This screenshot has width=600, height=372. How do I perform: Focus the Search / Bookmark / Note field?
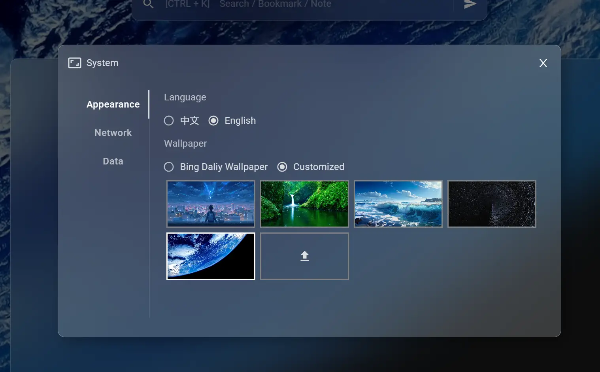(336, 4)
